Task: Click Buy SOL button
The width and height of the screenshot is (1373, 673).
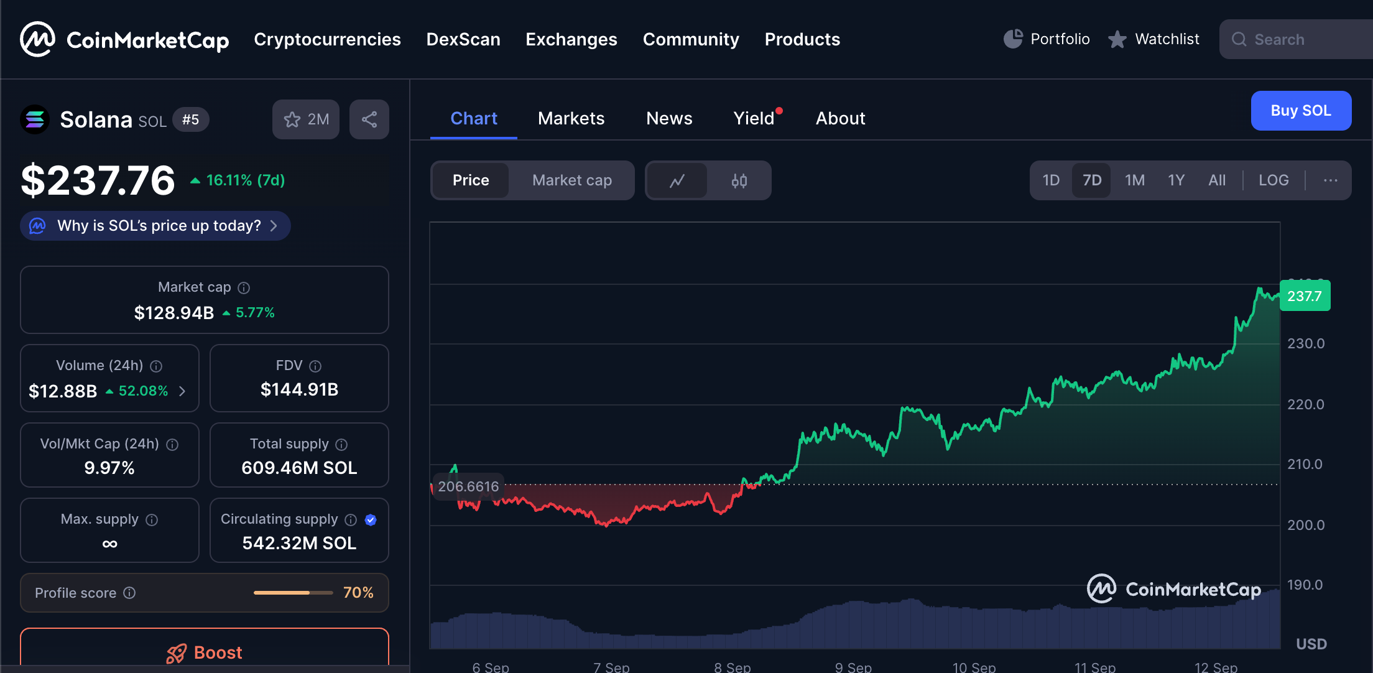Action: [1301, 111]
